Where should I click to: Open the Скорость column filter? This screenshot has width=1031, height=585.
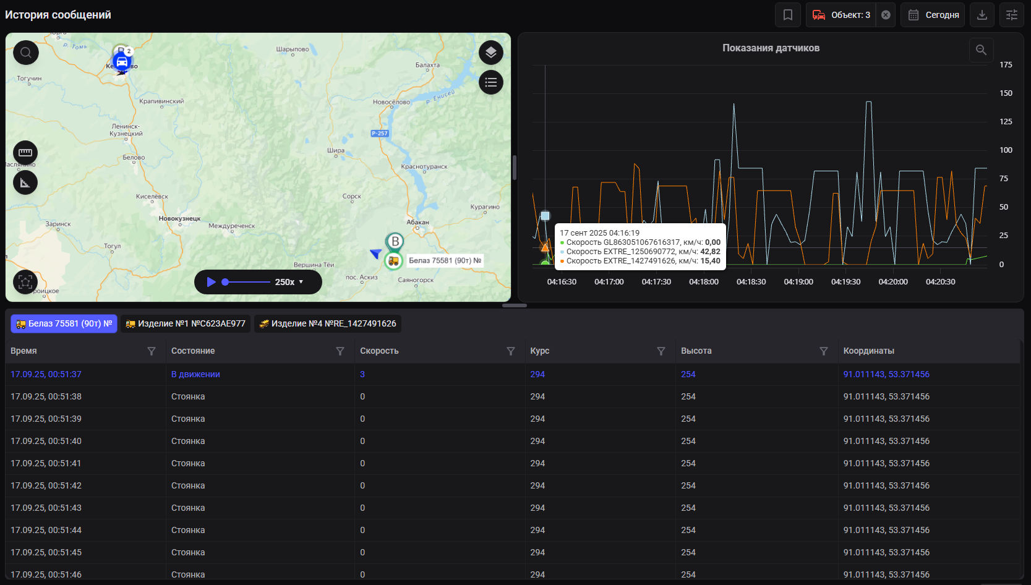coord(510,351)
